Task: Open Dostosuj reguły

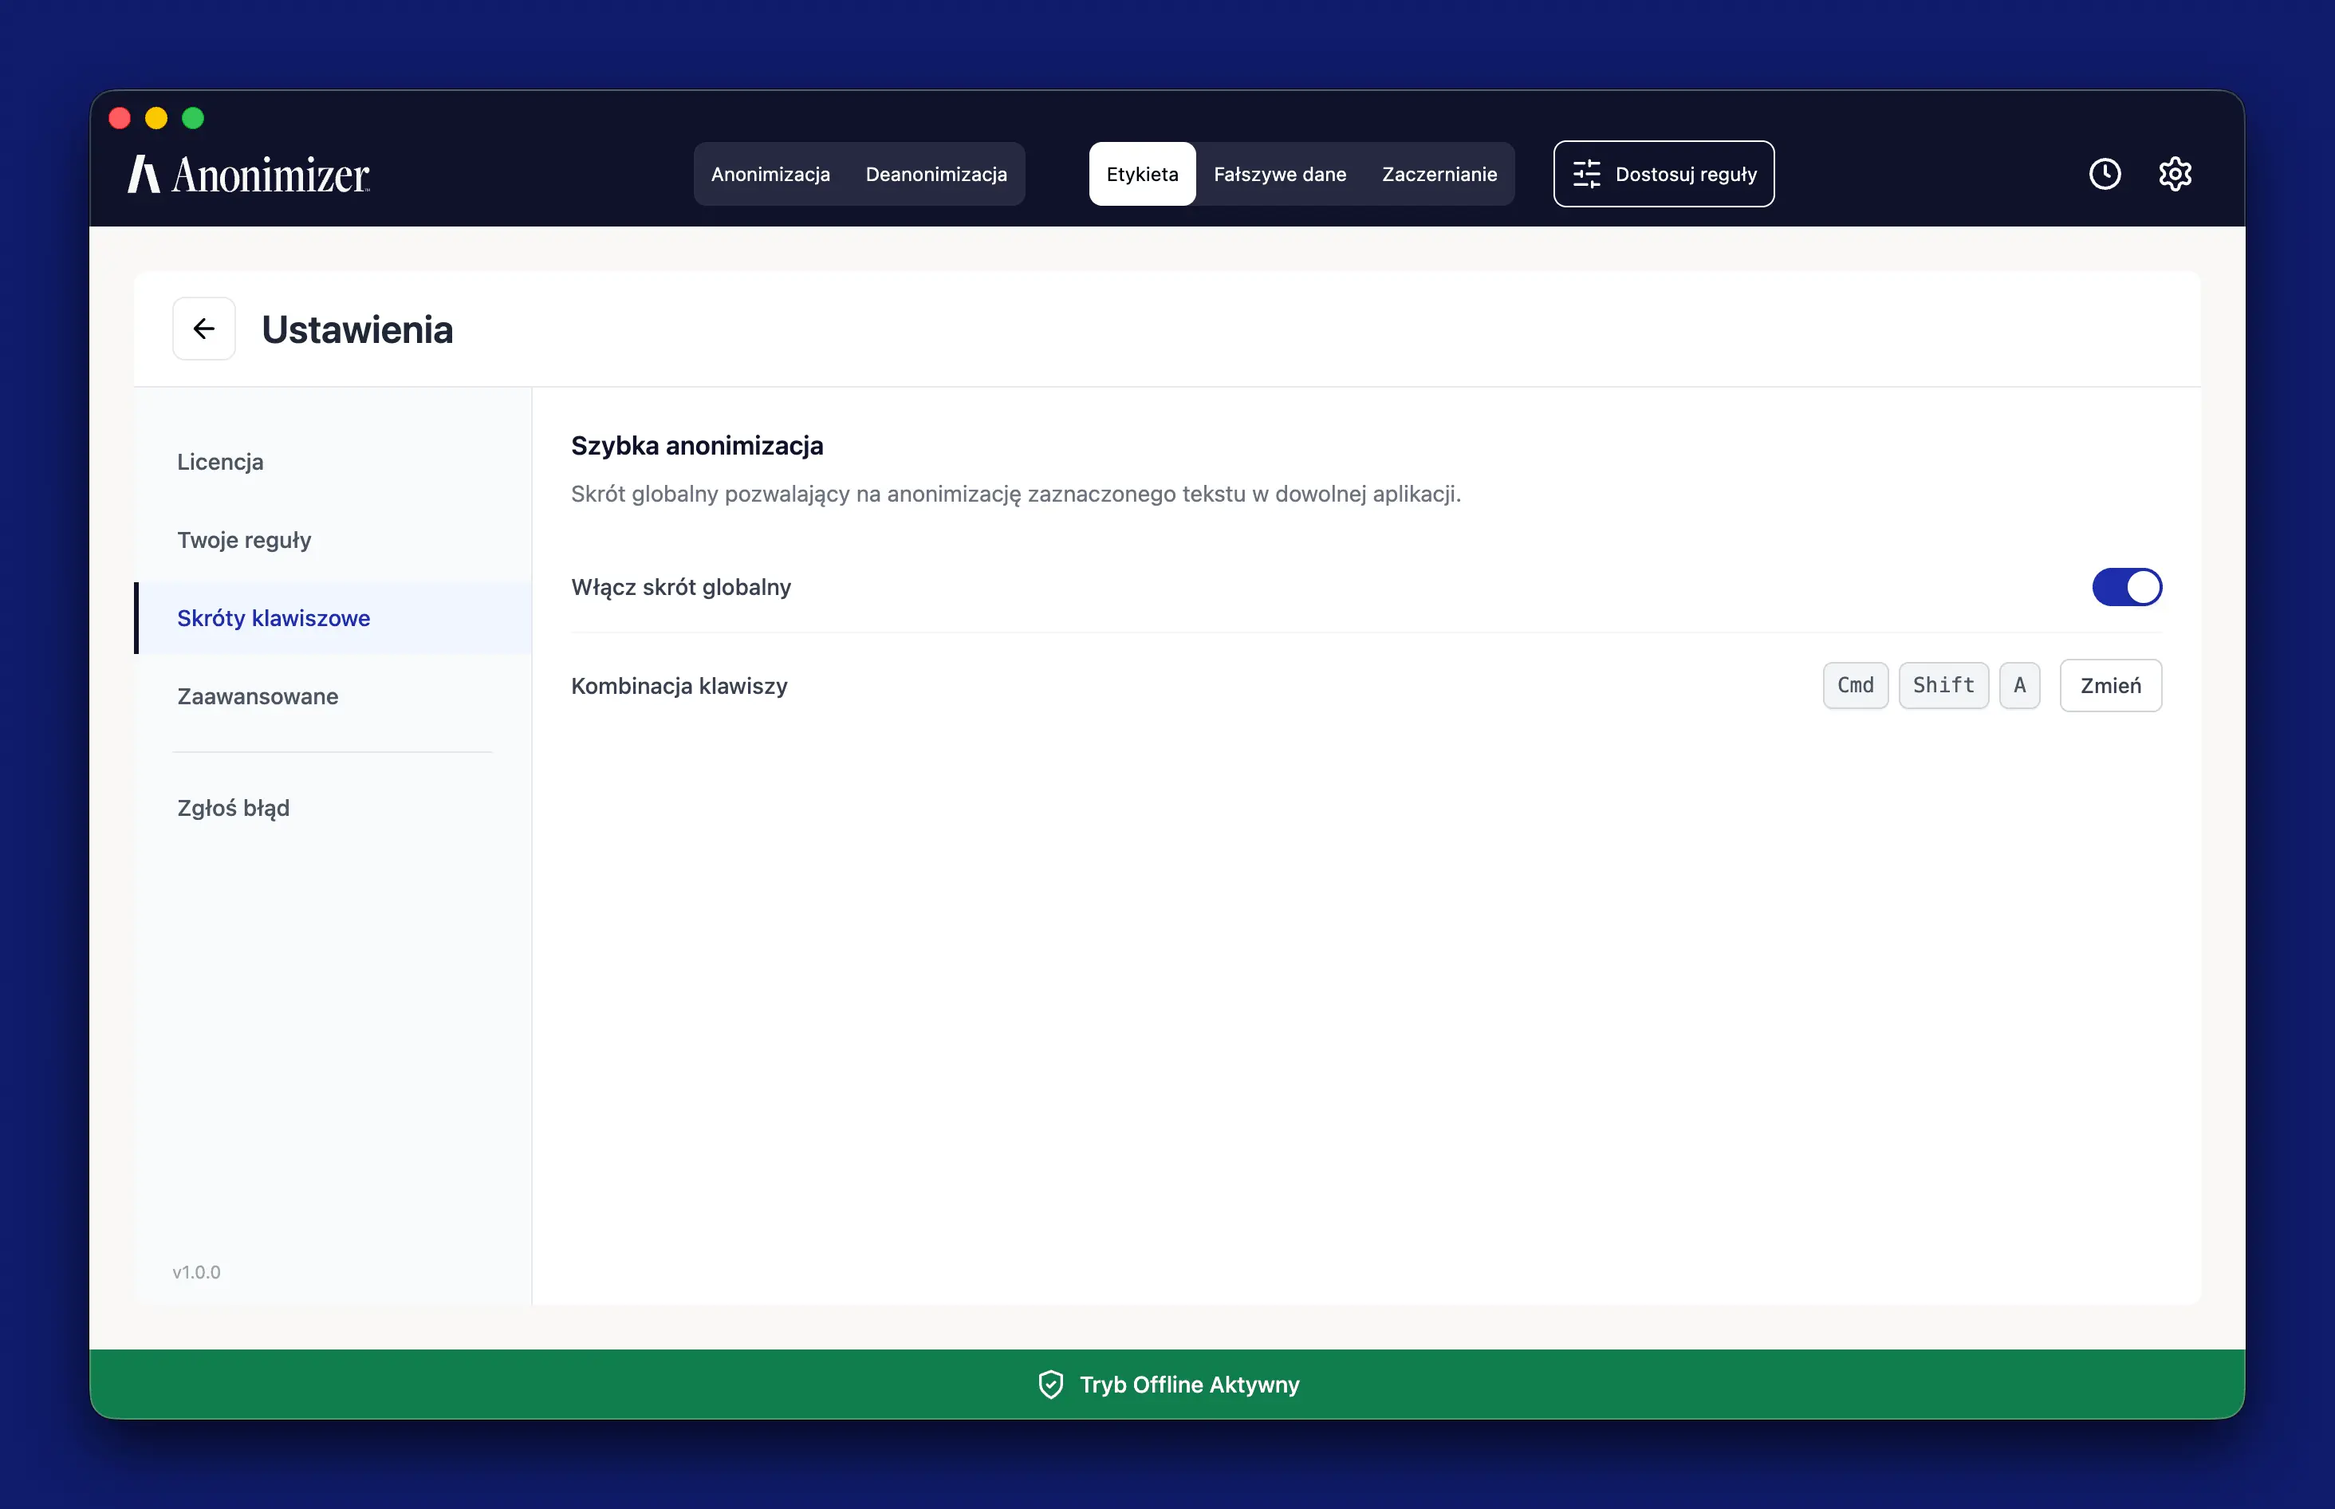Action: [x=1663, y=173]
